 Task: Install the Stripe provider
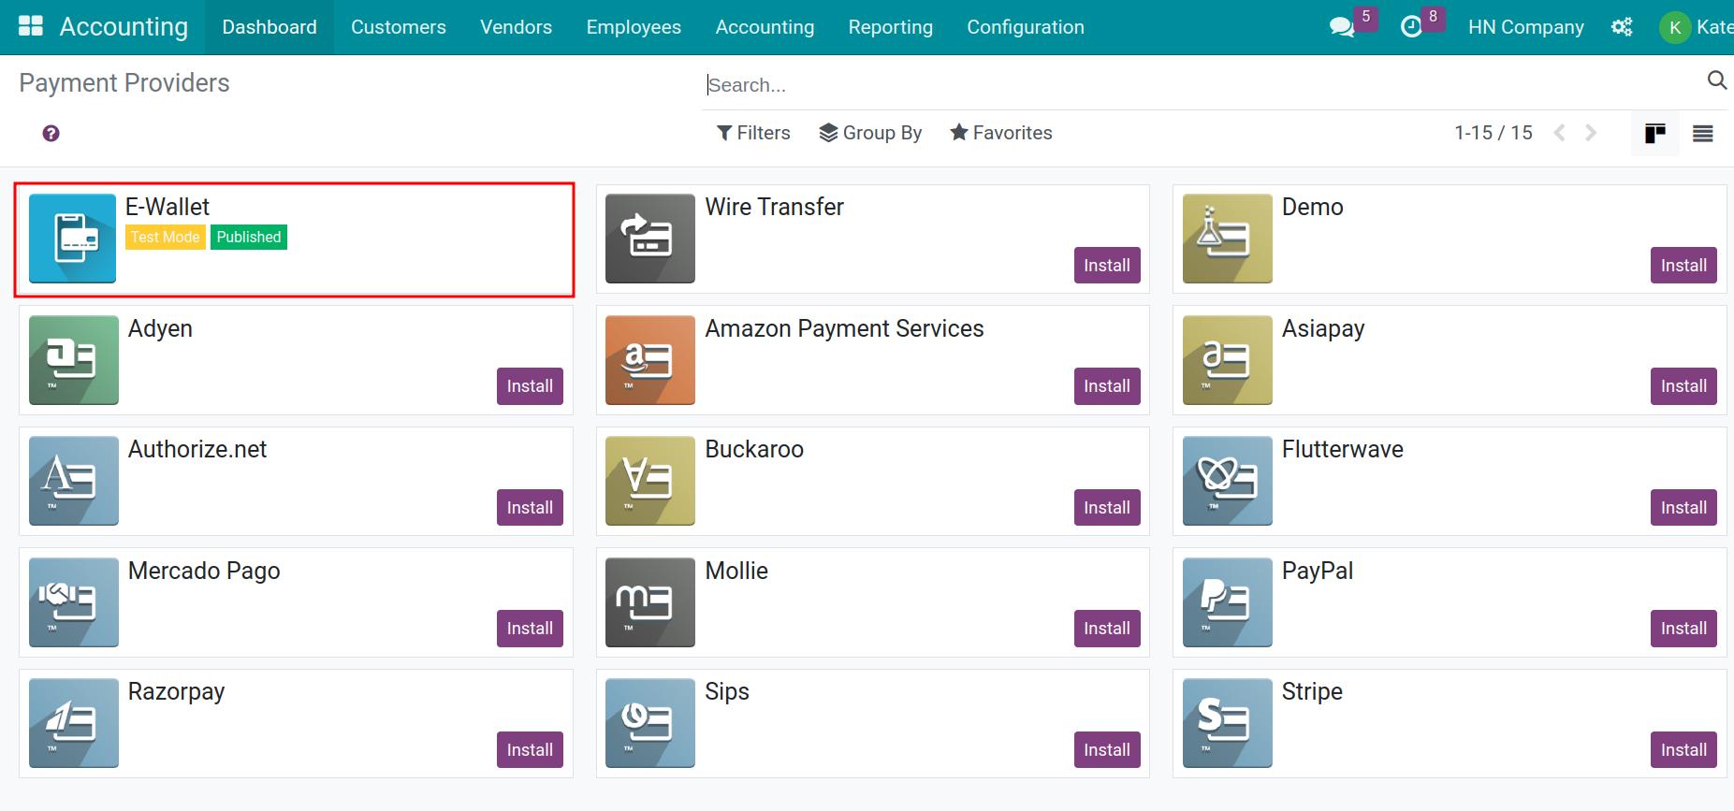coord(1683,749)
